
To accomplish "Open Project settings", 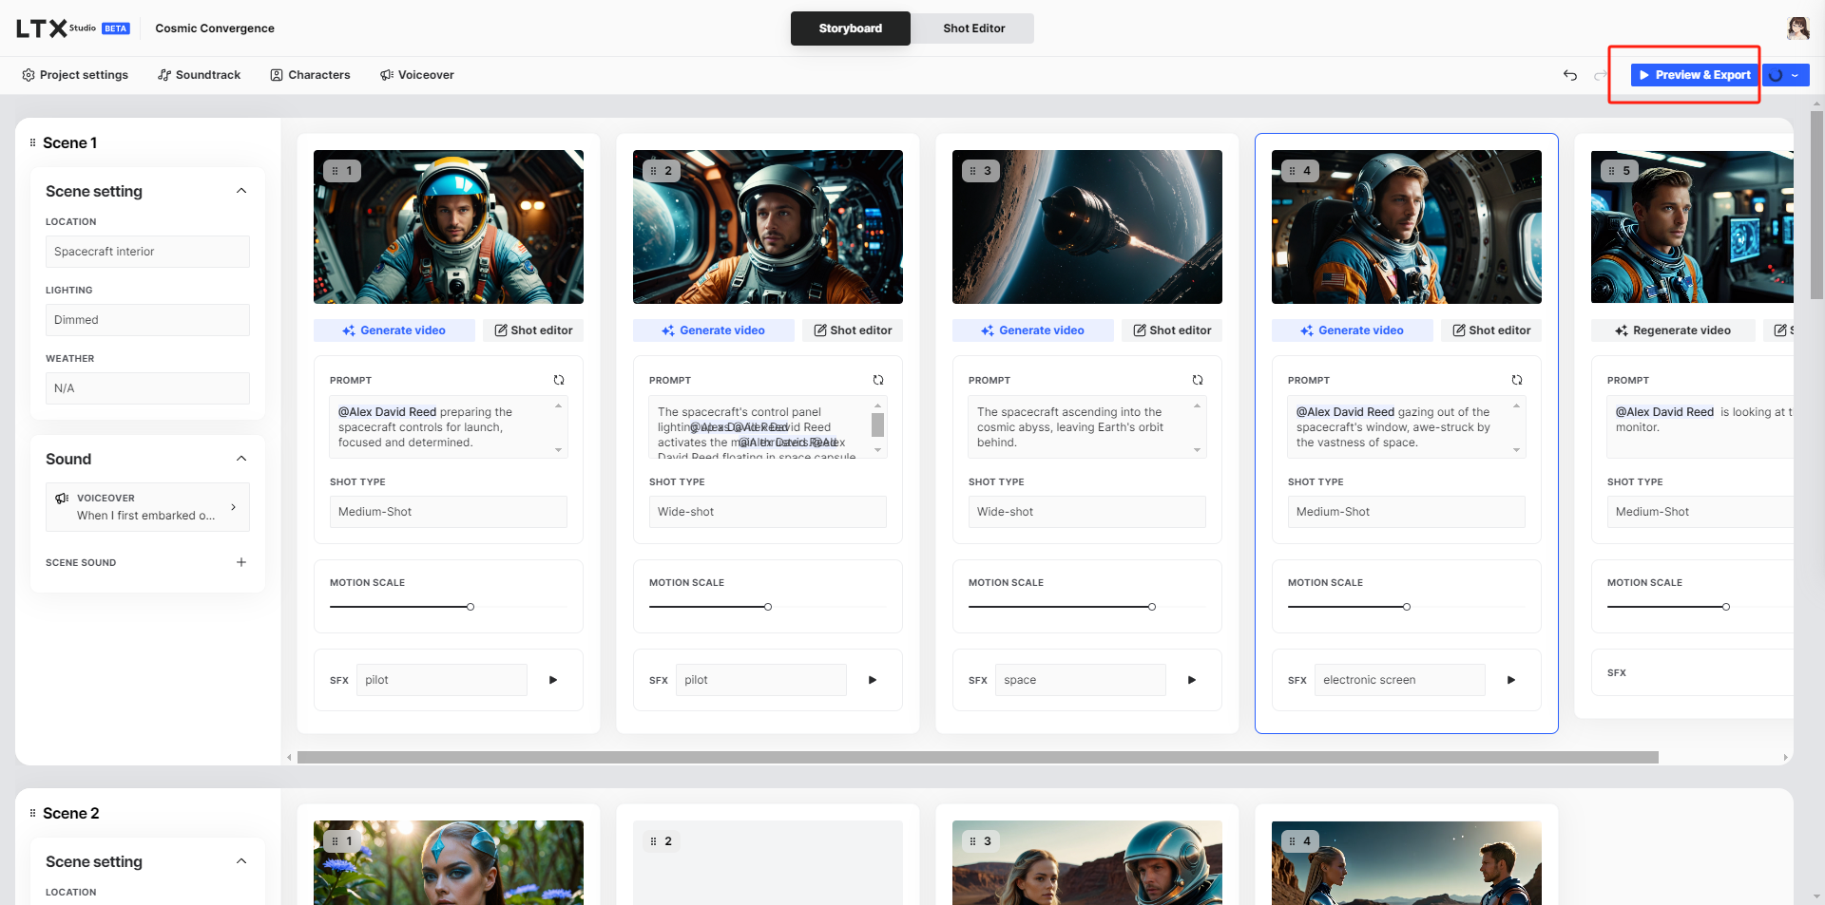I will click(75, 75).
